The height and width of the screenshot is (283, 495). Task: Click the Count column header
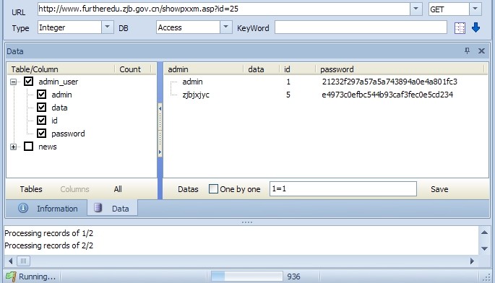point(130,69)
